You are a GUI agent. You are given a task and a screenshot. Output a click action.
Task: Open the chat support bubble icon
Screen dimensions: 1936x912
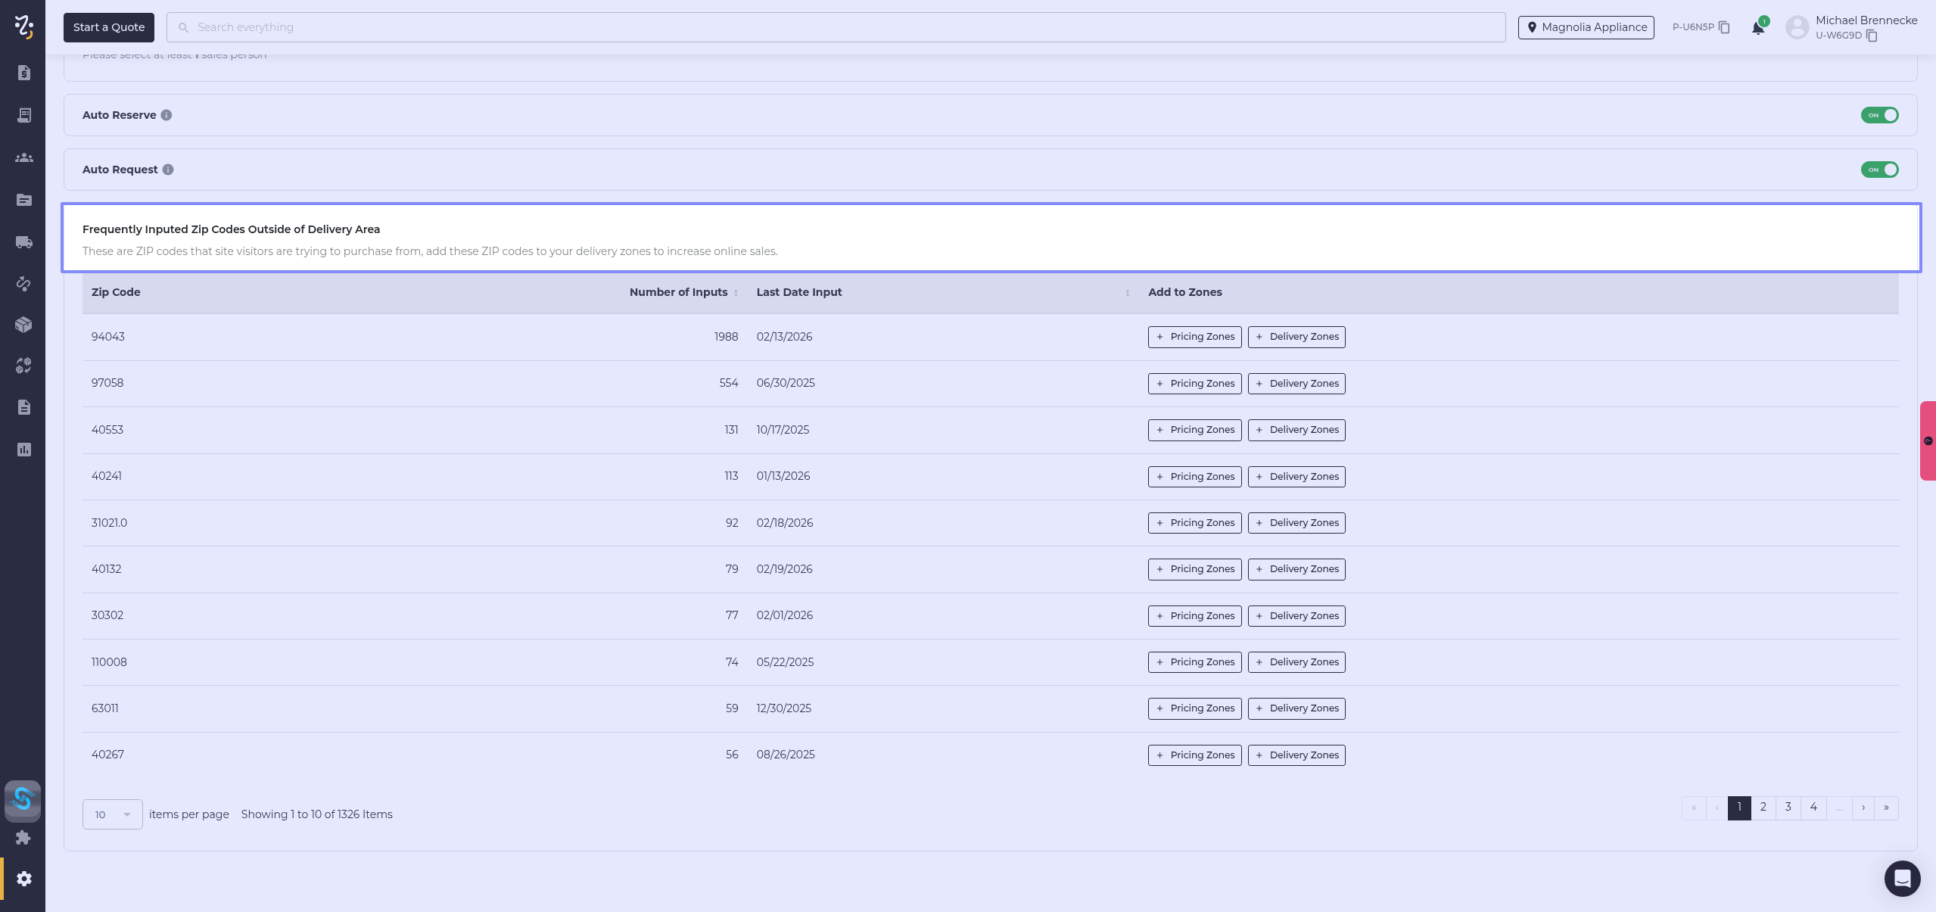(1902, 878)
